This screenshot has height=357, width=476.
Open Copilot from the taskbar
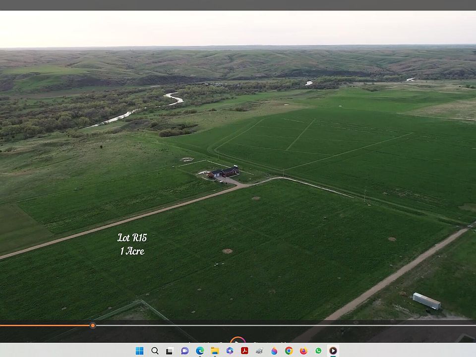tap(229, 351)
